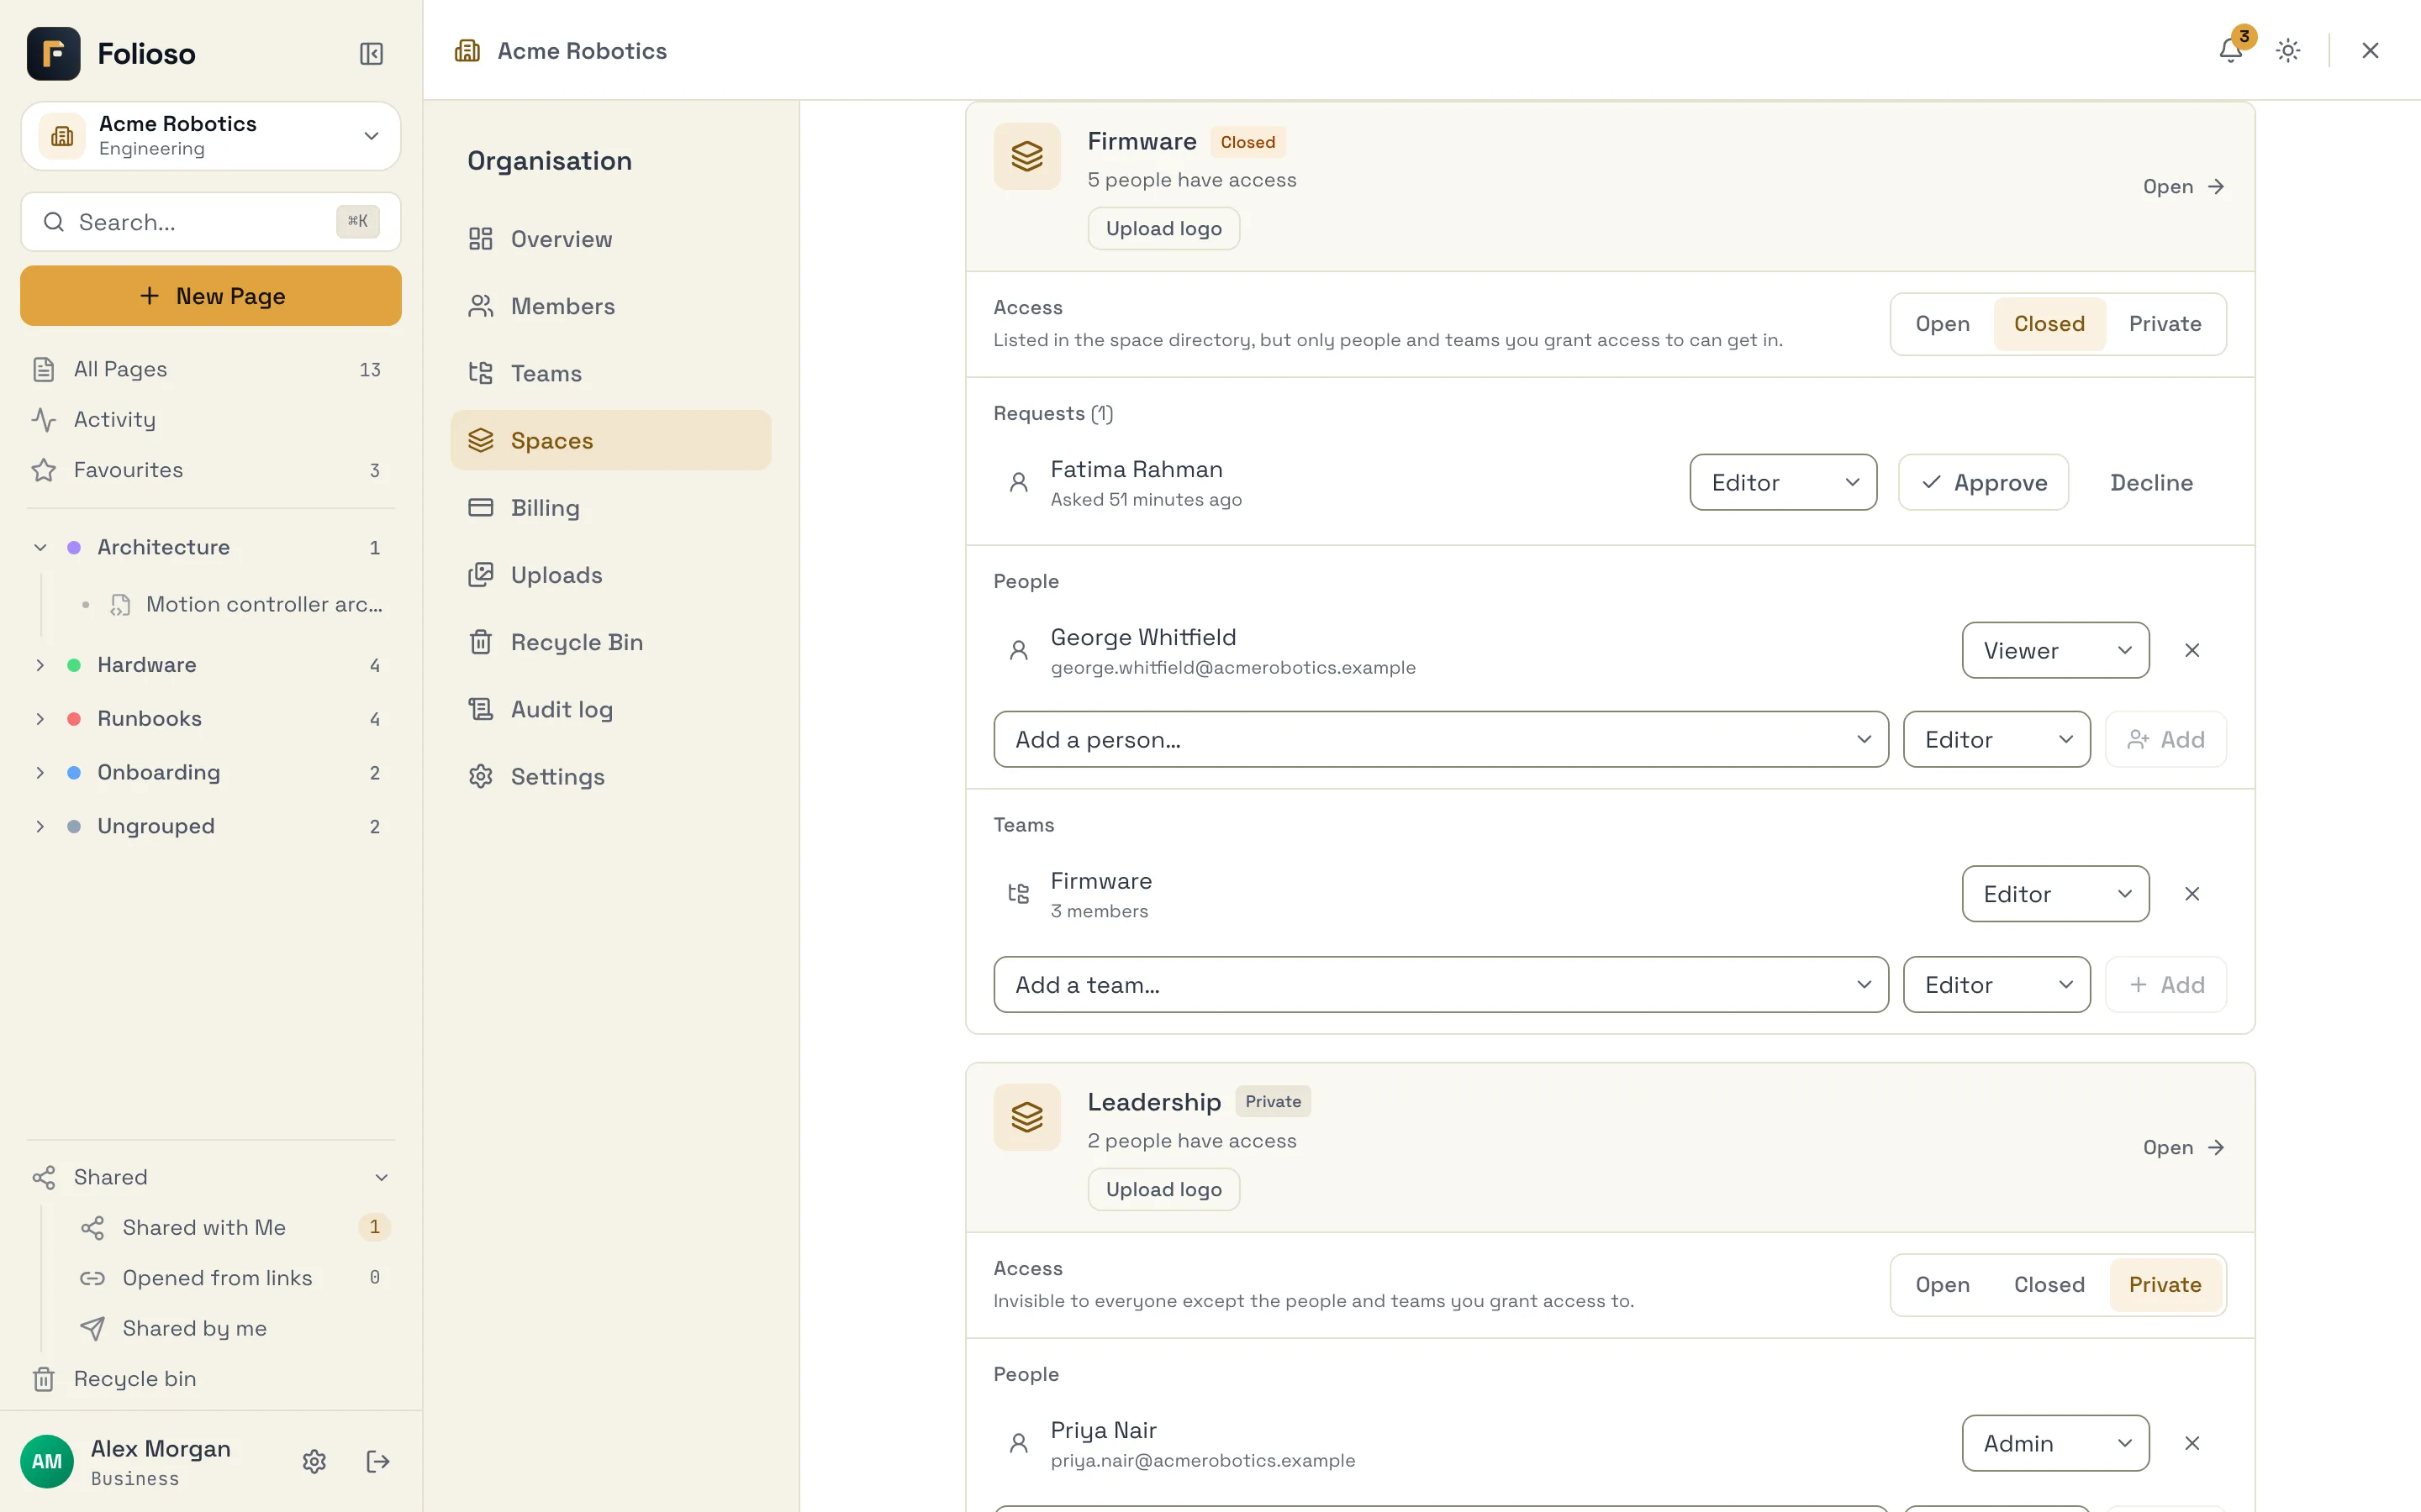Upload logo for Leadership space
Viewport: 2421px width, 1512px height.
click(1163, 1189)
